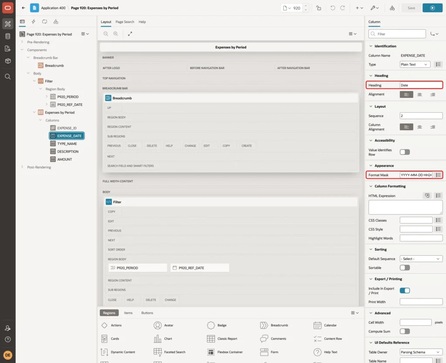Image resolution: width=446 pixels, height=363 pixels.
Task: Switch to the Rendering tree tab
Action: tap(22, 22)
